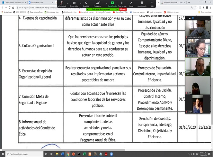
Task: Click cell '7. Comisión Mixta de Seguridad e Higiene'
Action: 41,99
